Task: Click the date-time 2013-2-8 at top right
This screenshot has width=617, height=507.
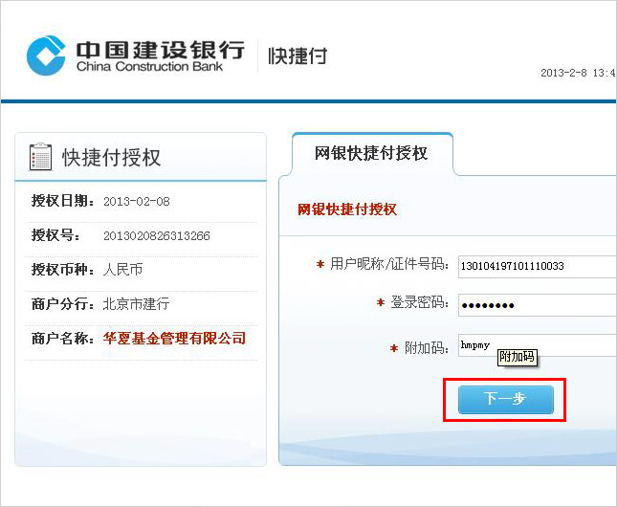Action: (578, 73)
